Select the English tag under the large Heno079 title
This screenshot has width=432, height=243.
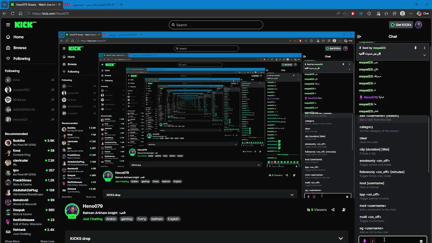click(173, 219)
